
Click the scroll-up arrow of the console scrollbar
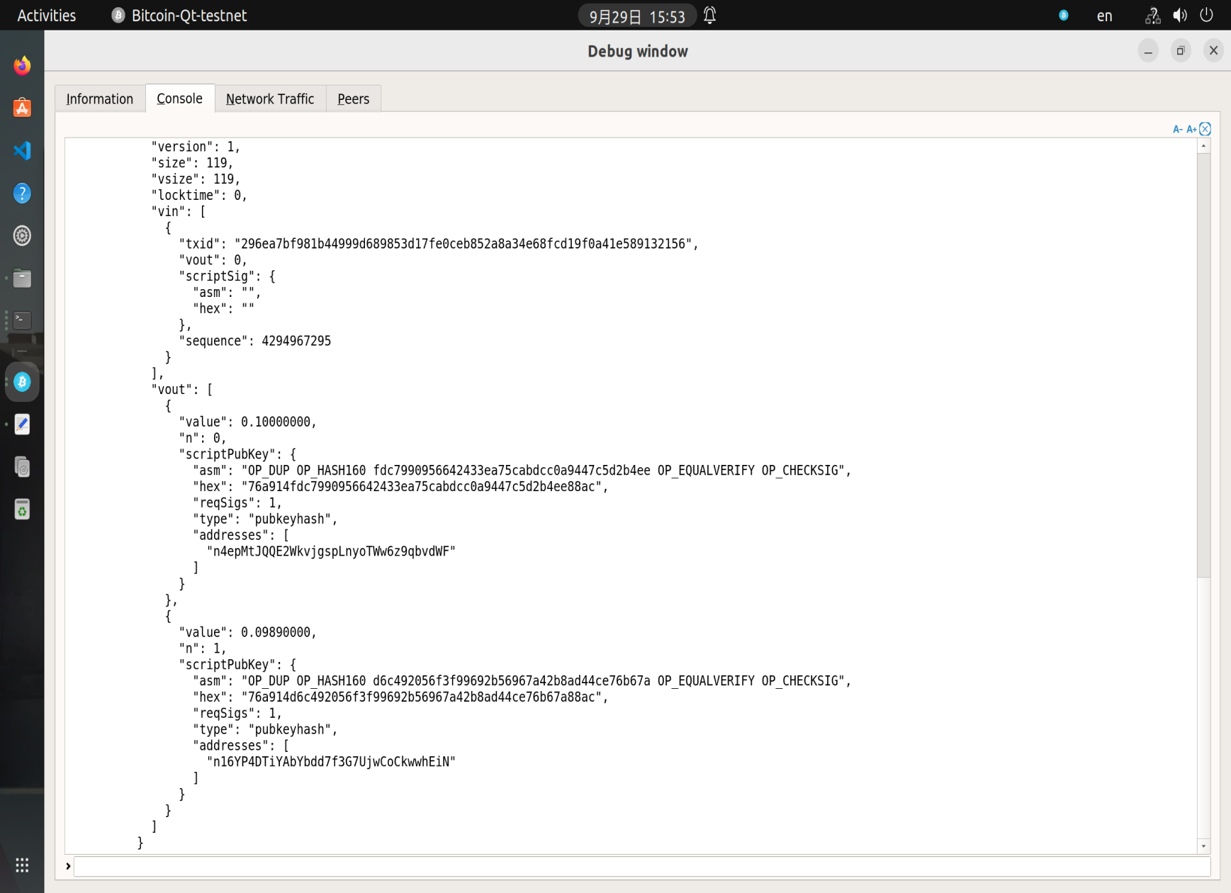[x=1203, y=145]
